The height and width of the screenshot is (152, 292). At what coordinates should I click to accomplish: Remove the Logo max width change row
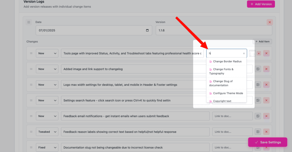point(266,85)
